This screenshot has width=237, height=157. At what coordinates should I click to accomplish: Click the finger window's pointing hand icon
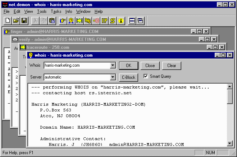(7, 32)
